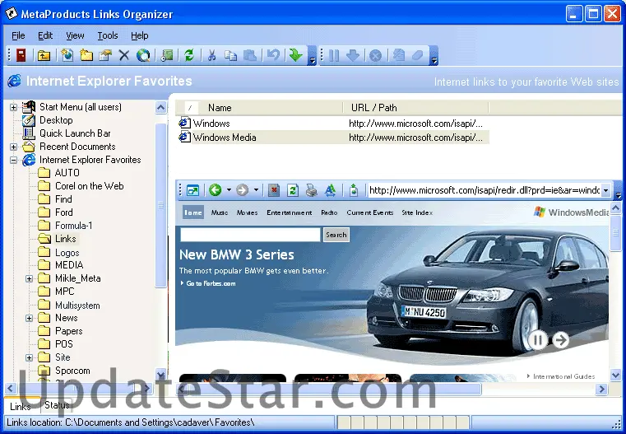The image size is (626, 434).
Task: Sort list by the Name column header
Action: point(220,108)
